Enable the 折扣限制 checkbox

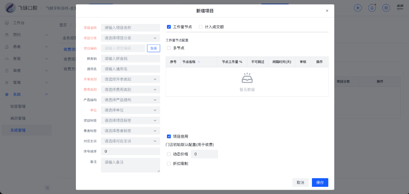169,164
